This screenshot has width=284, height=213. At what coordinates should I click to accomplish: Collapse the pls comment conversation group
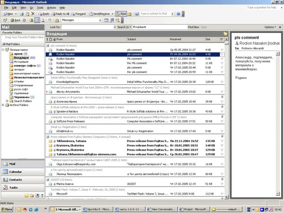48,45
